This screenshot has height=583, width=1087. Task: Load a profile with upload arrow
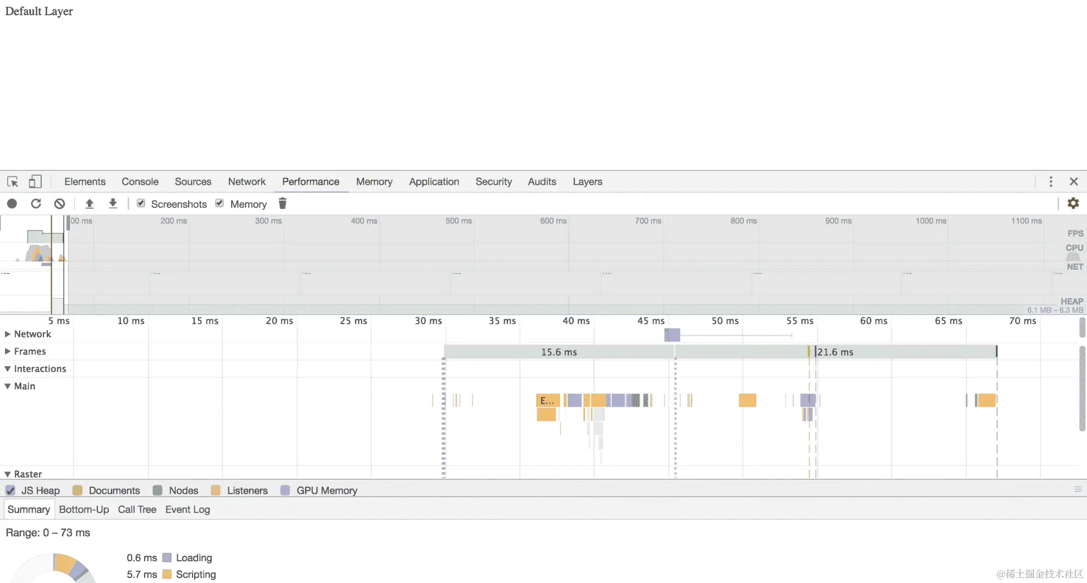(x=90, y=203)
